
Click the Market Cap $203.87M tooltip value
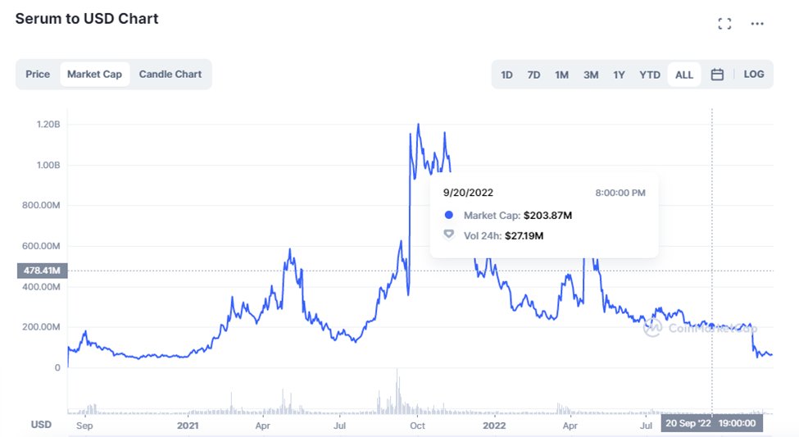[547, 215]
